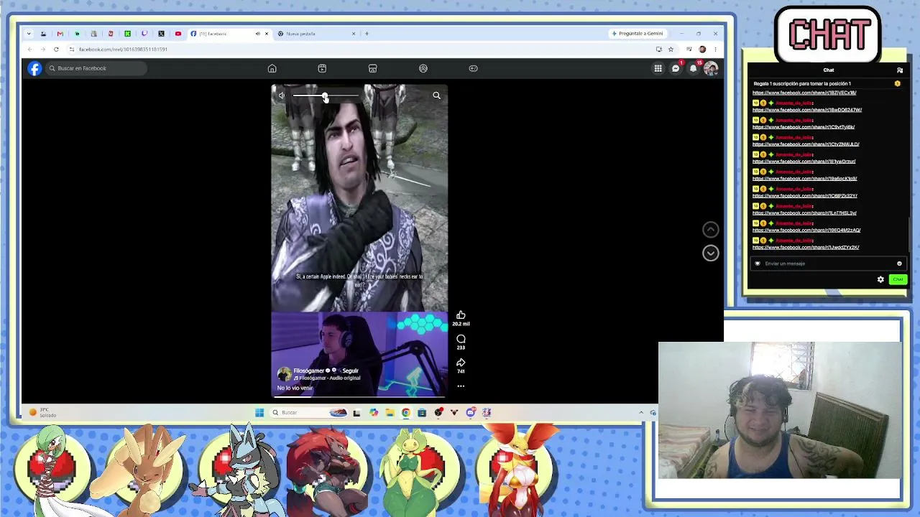Image resolution: width=920 pixels, height=517 pixels.
Task: Bookmark this page with the star
Action: click(x=671, y=50)
